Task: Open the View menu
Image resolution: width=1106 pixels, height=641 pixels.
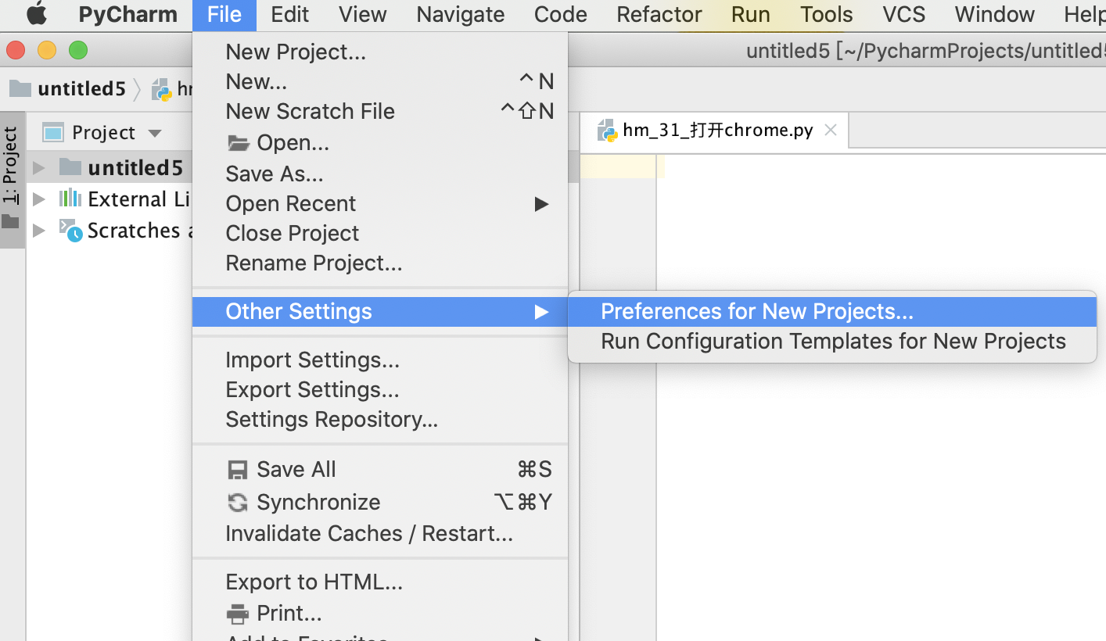Action: coord(362,14)
